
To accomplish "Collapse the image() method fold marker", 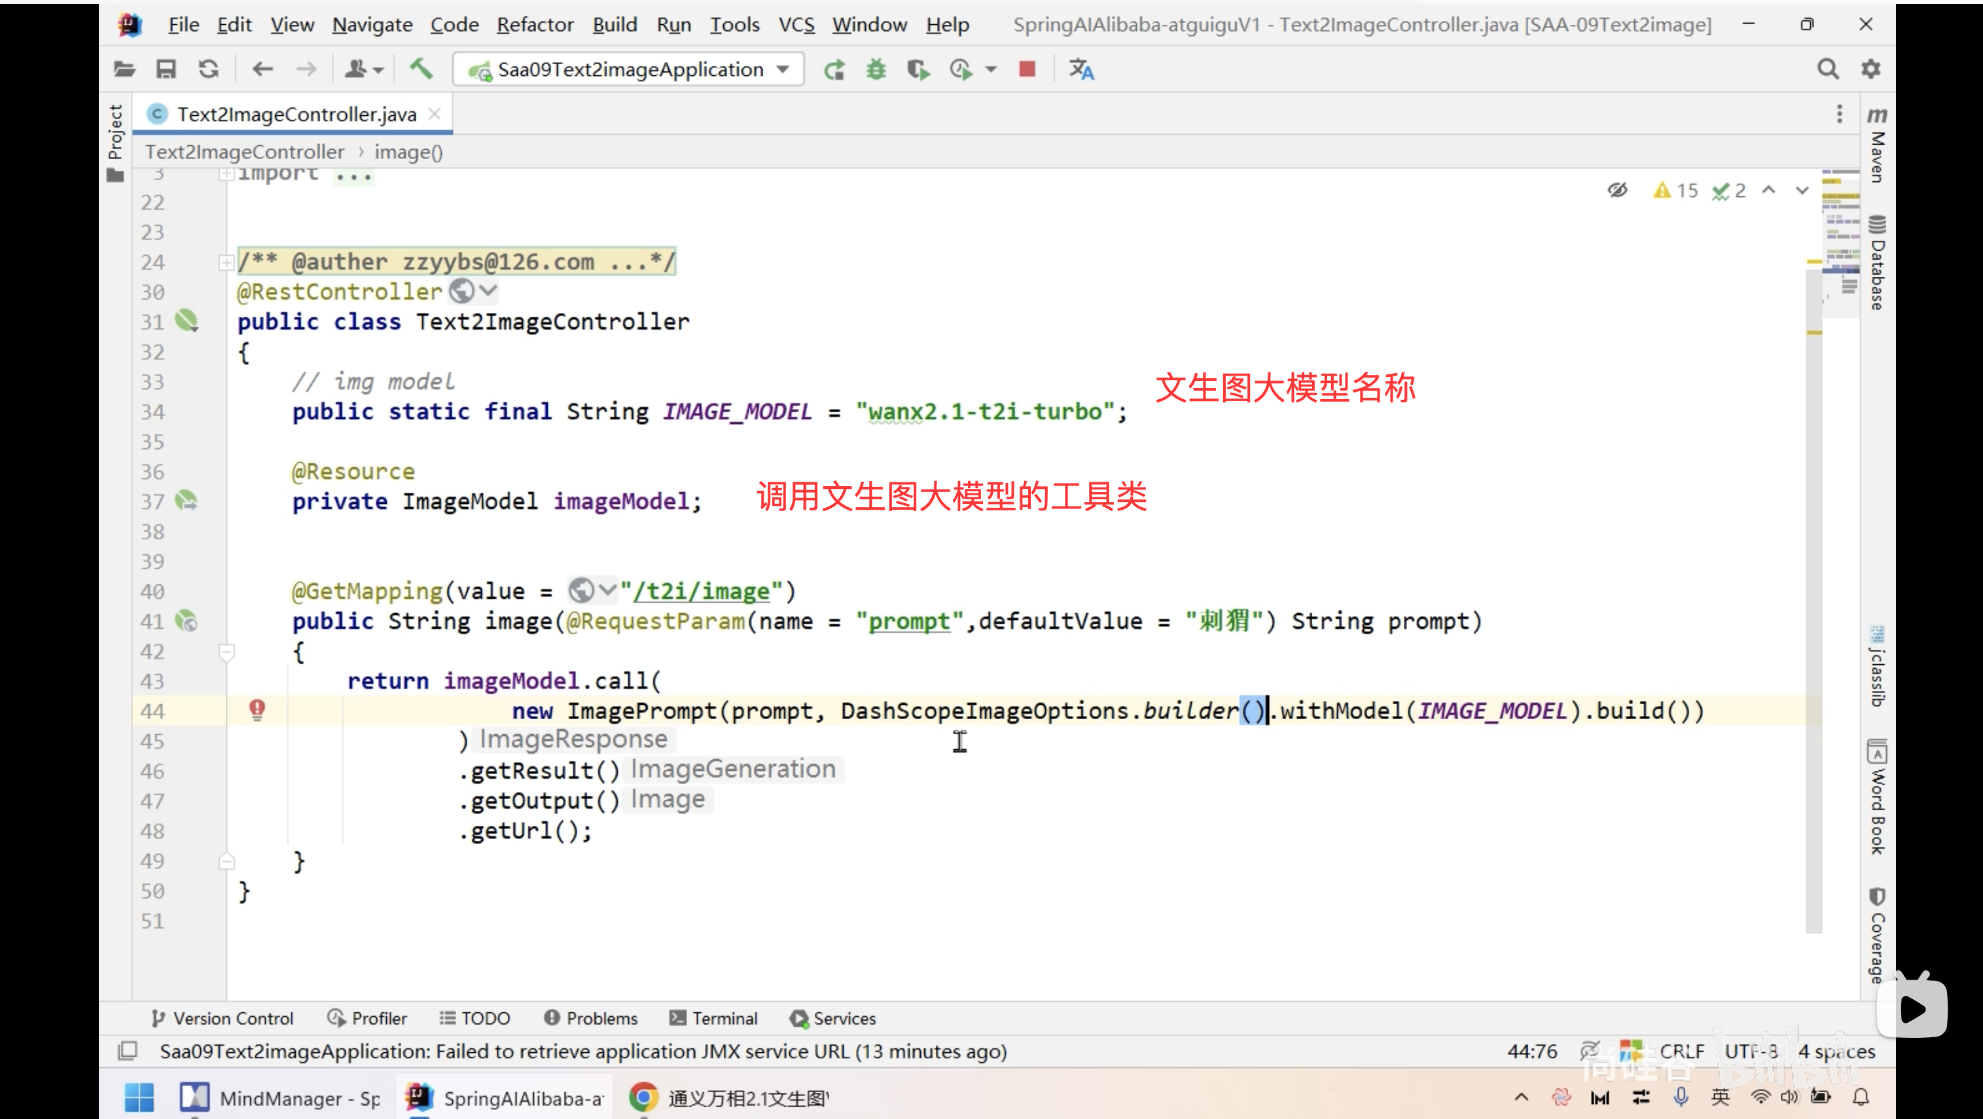I will [x=226, y=652].
